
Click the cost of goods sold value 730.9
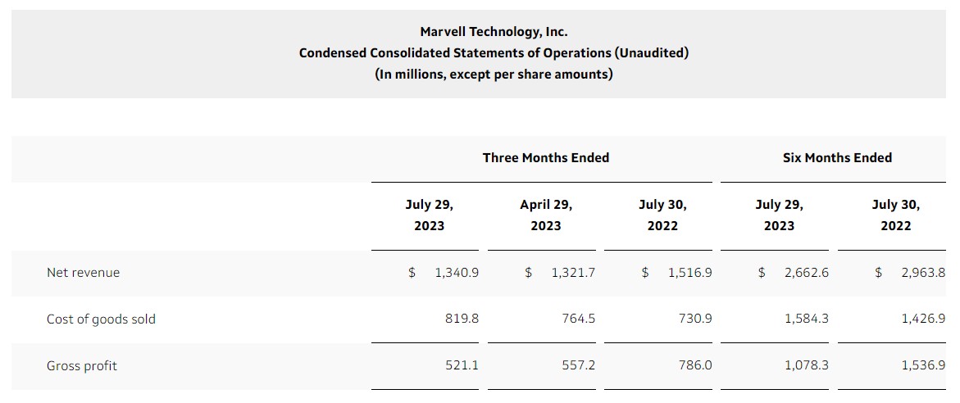(695, 319)
